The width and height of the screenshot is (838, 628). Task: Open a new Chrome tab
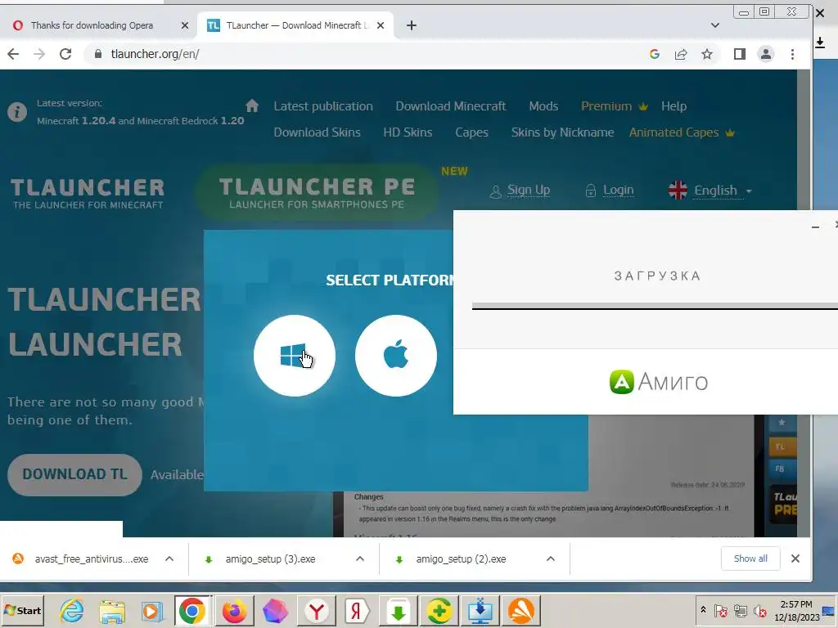tap(411, 25)
